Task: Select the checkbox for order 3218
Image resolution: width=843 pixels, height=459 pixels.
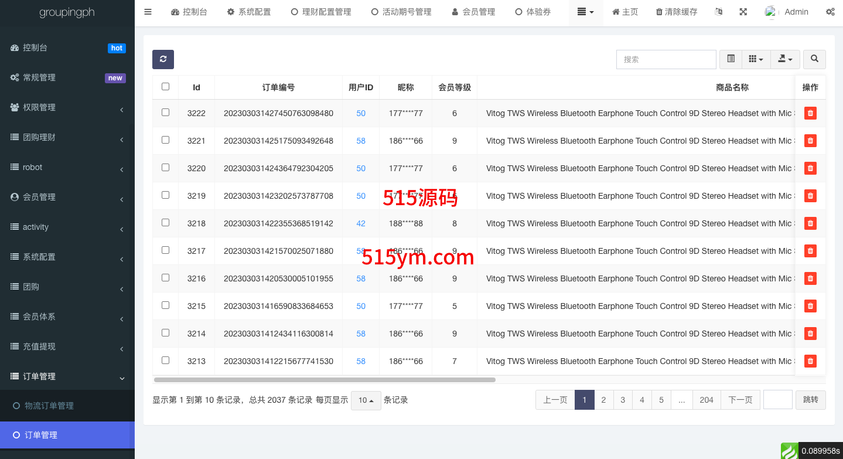Action: pyautogui.click(x=165, y=223)
